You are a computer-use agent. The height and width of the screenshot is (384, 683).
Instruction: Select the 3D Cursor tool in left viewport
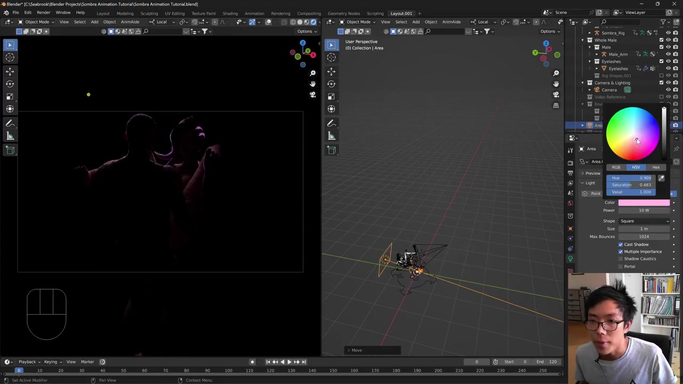click(x=10, y=58)
